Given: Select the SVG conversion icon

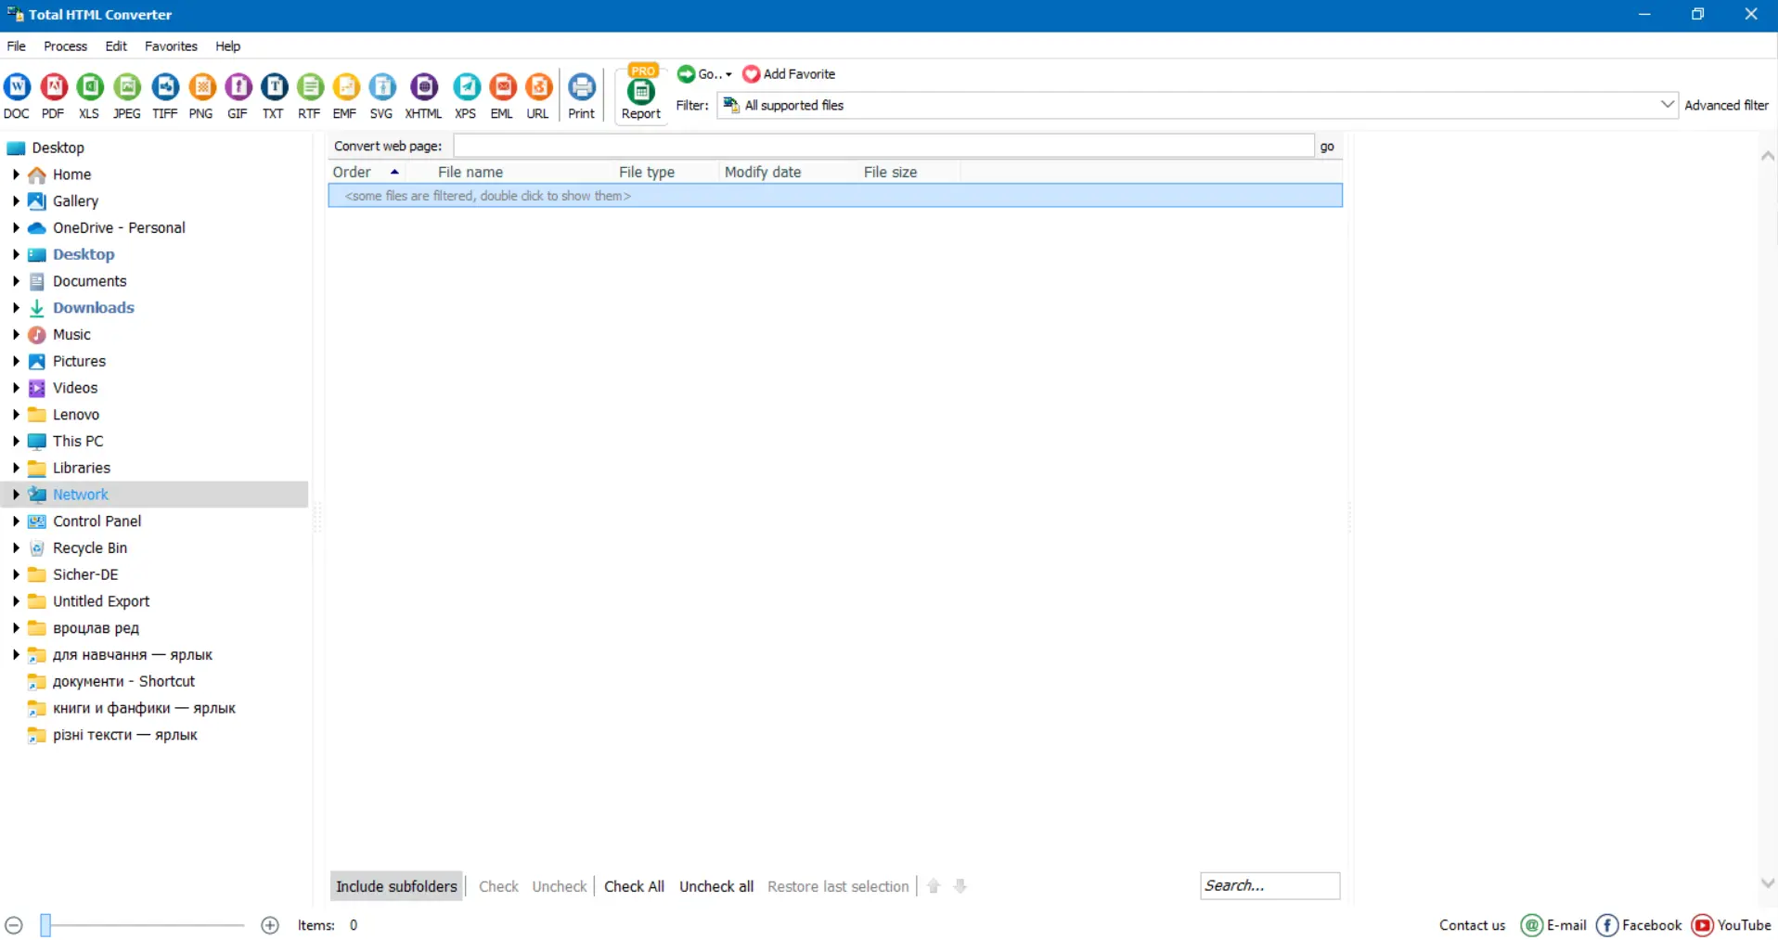Looking at the screenshot, I should pos(381,93).
